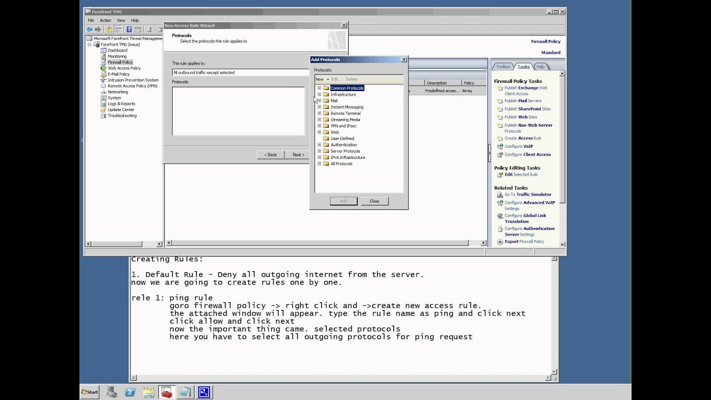Expand the Instant Messaging folder
711x400 pixels.
(x=319, y=107)
